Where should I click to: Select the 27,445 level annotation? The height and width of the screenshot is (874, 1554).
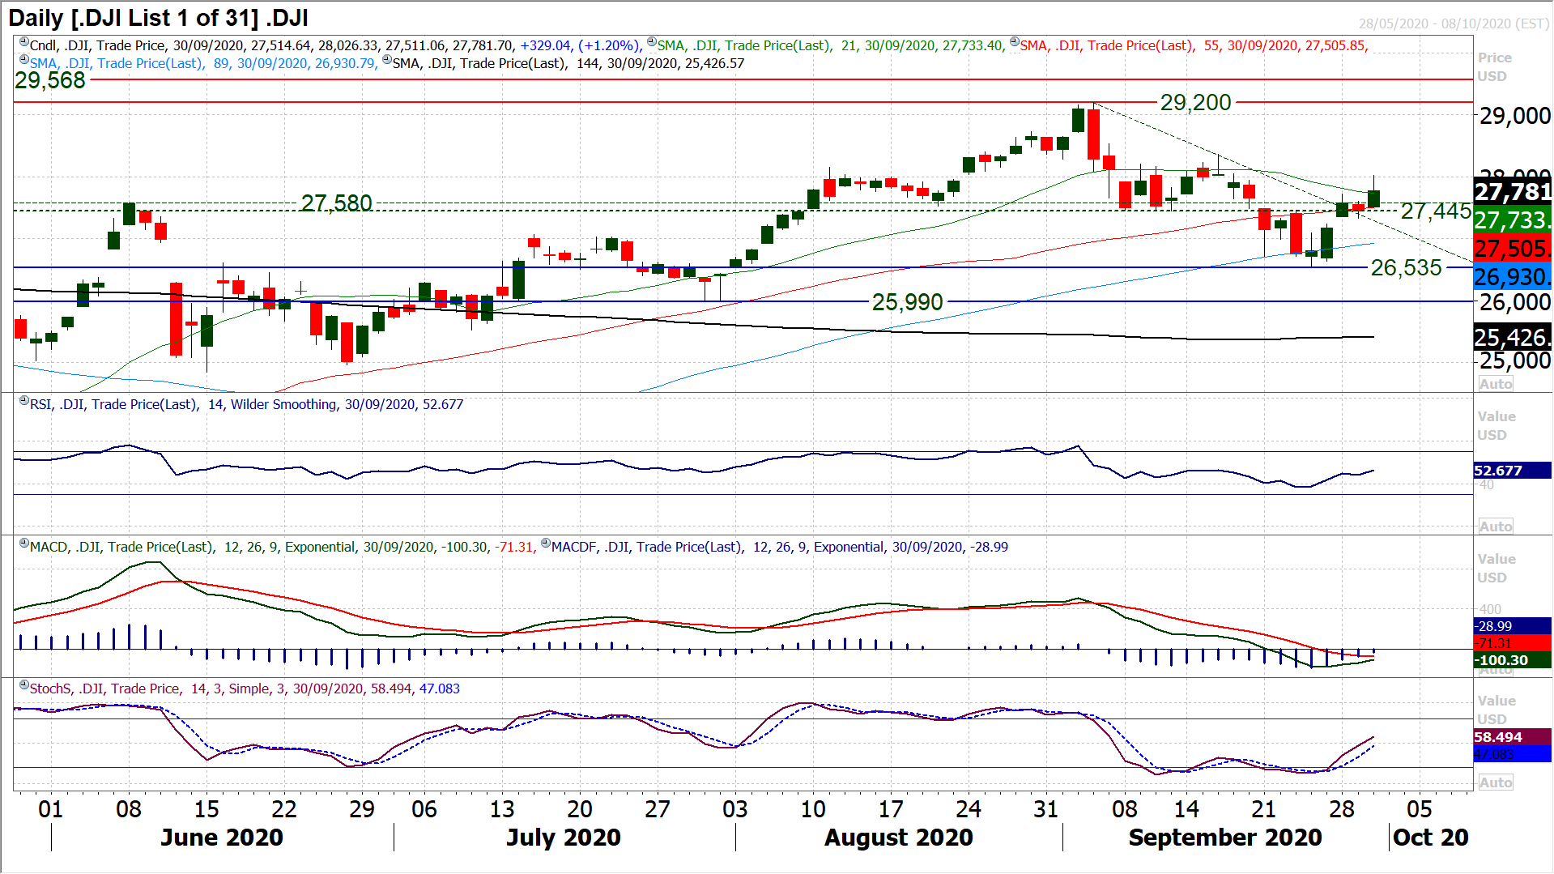point(1436,211)
